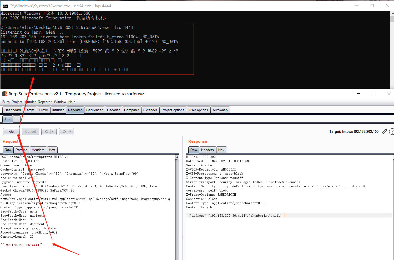
Task: Go back to the previous request in history
Action: (x=47, y=131)
